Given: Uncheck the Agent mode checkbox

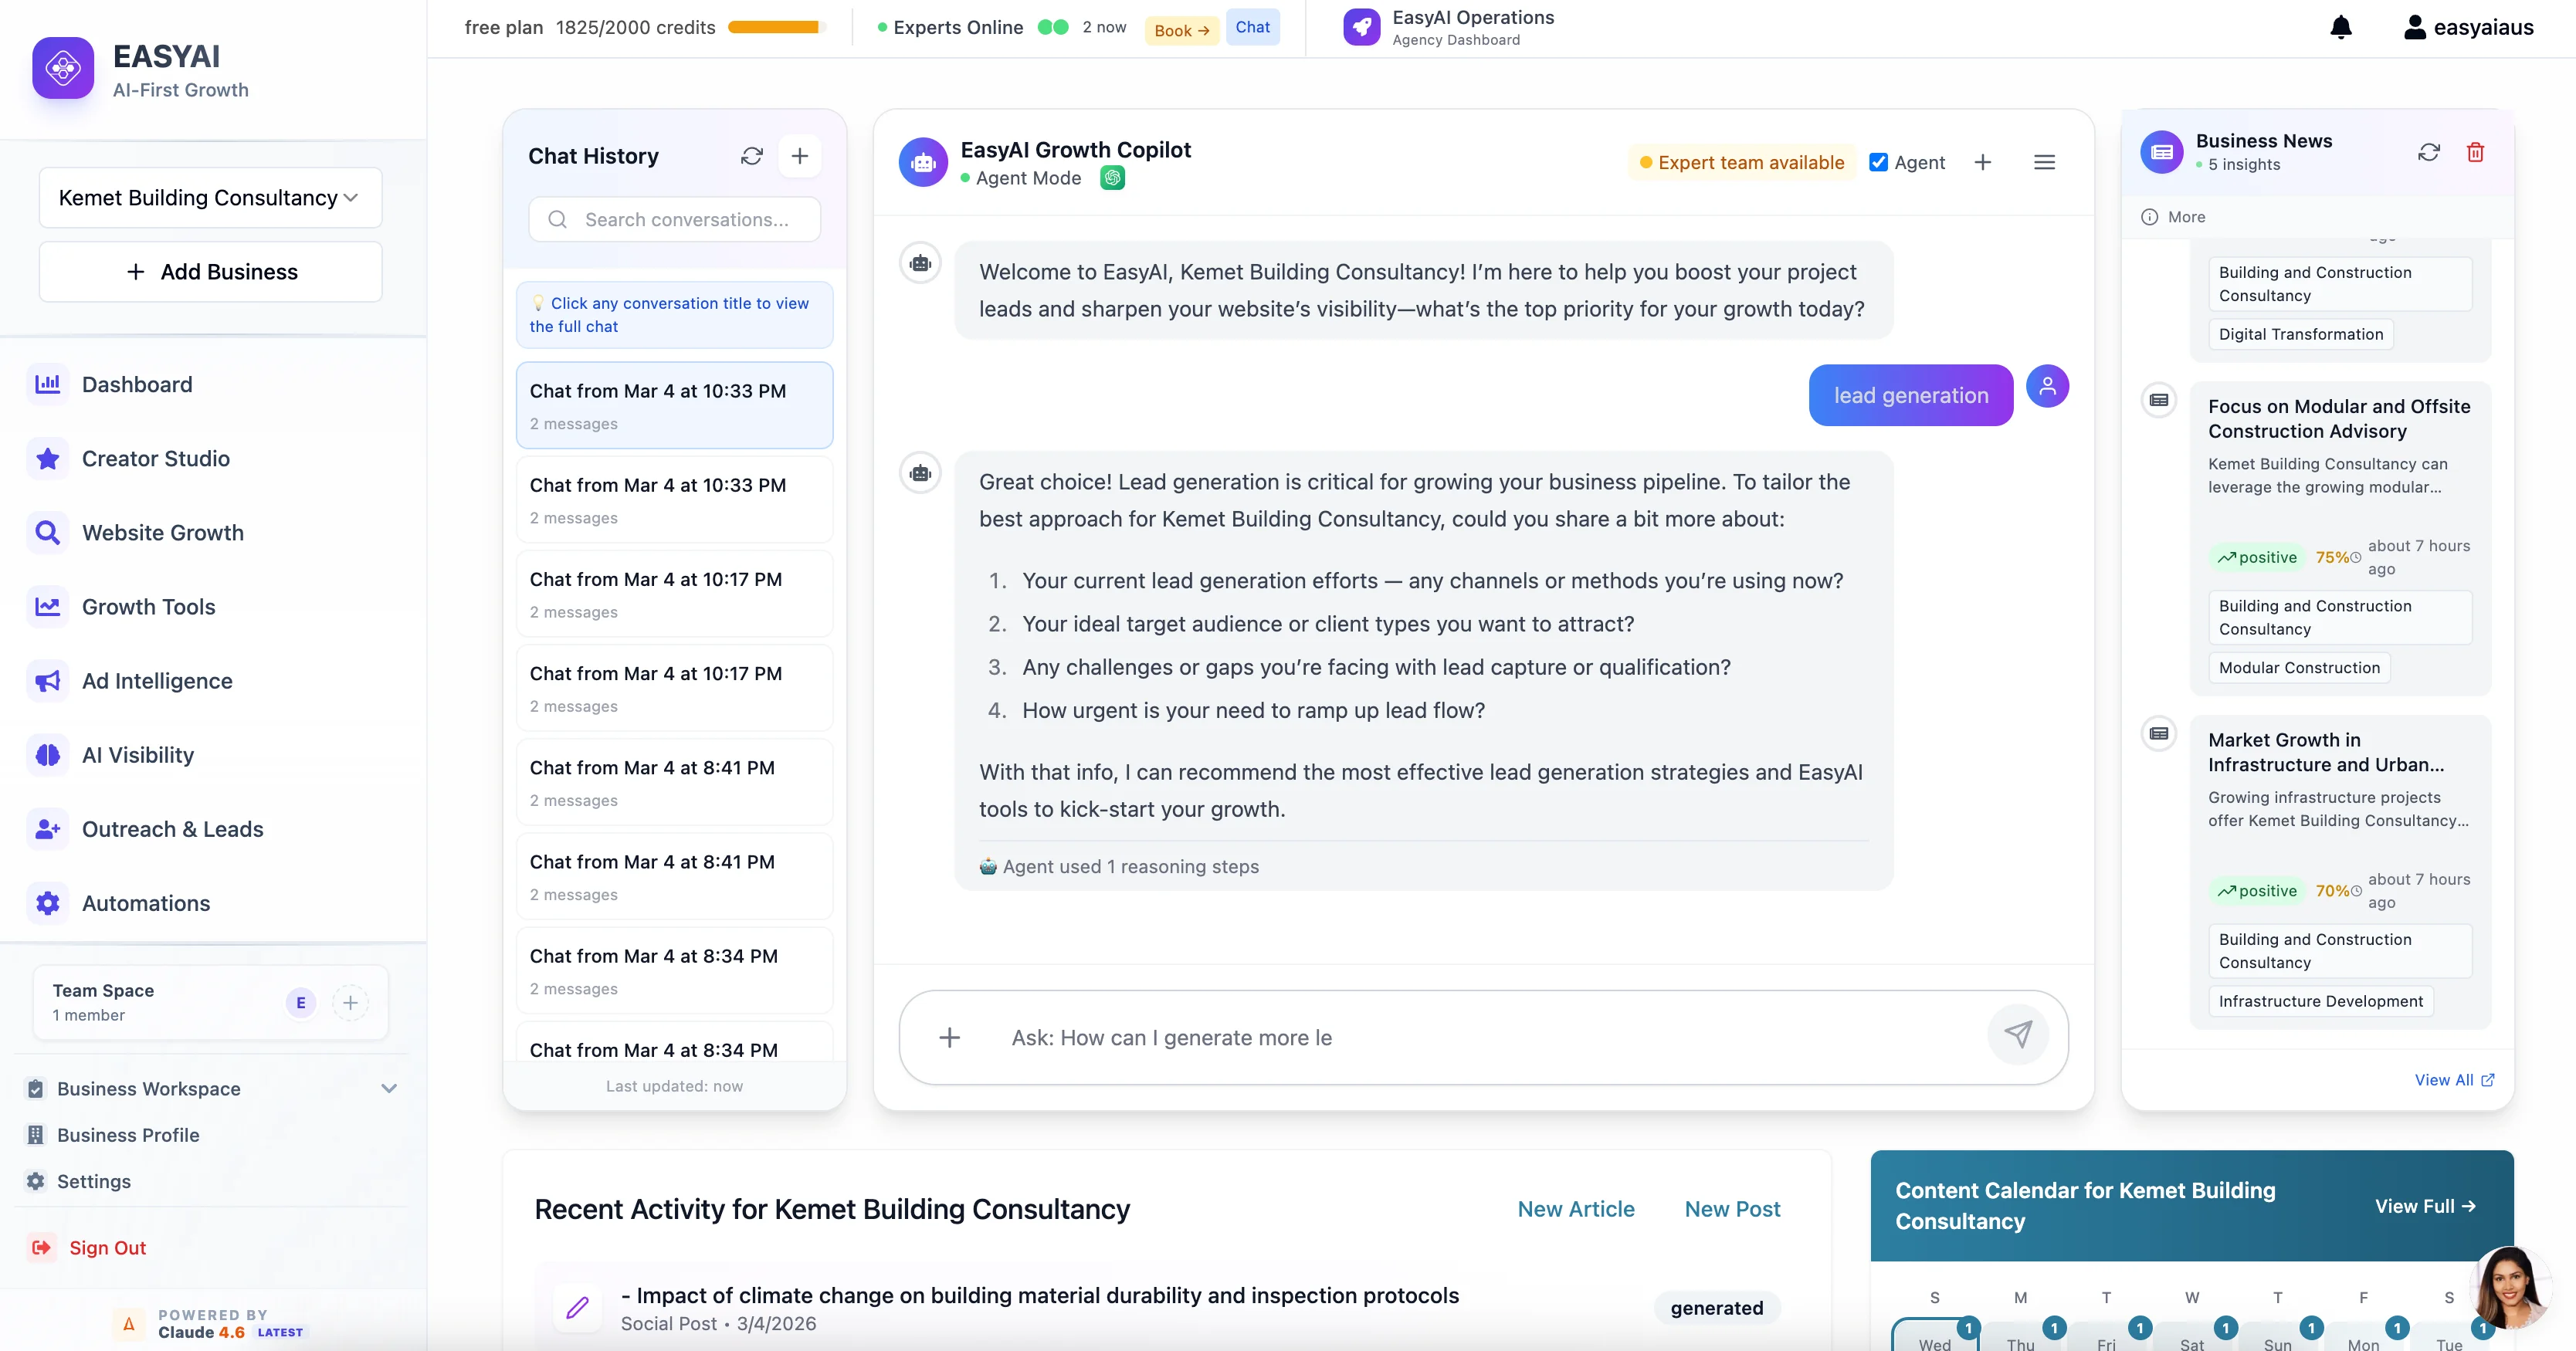Looking at the screenshot, I should click(1878, 162).
